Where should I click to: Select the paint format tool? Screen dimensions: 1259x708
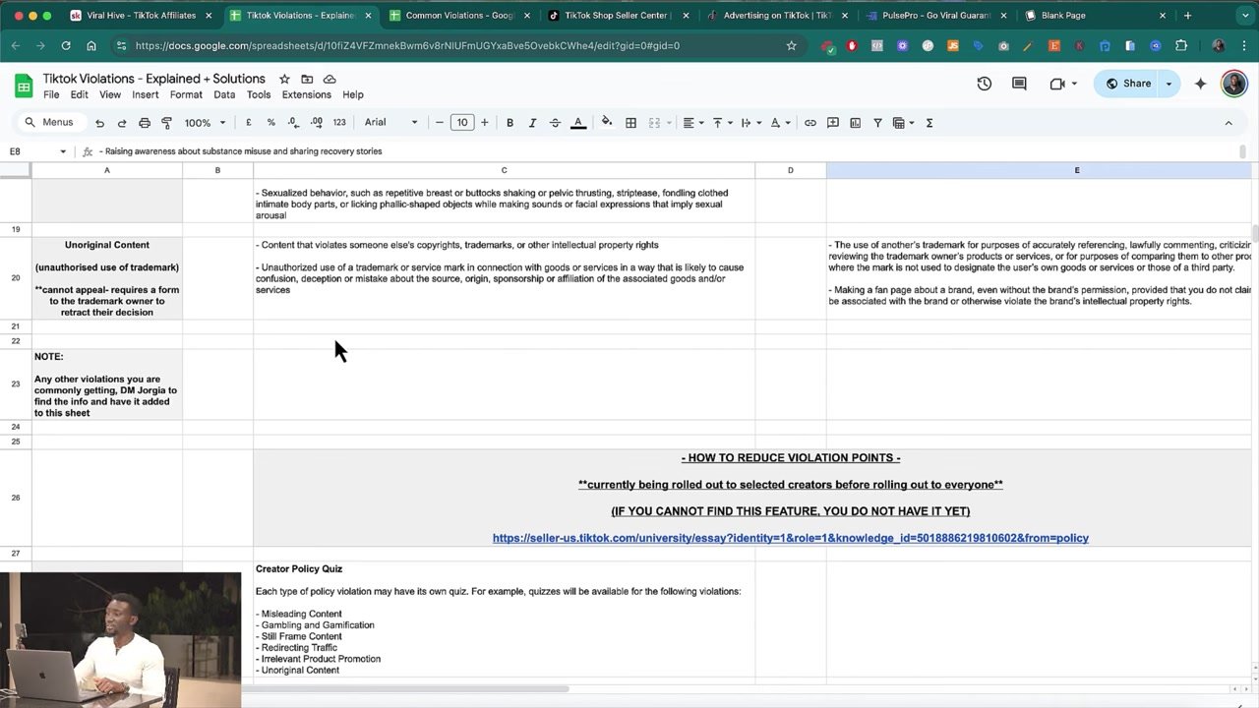click(166, 123)
